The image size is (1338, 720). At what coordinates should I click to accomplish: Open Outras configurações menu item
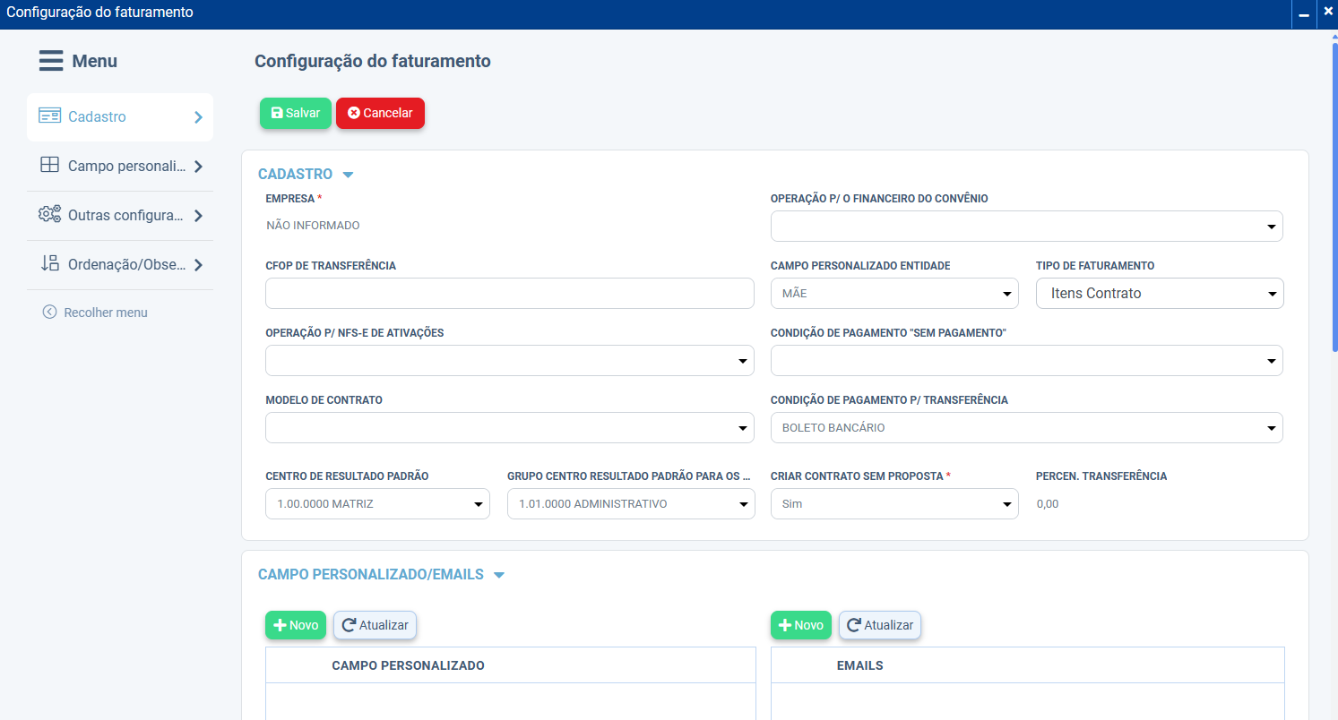(x=120, y=216)
